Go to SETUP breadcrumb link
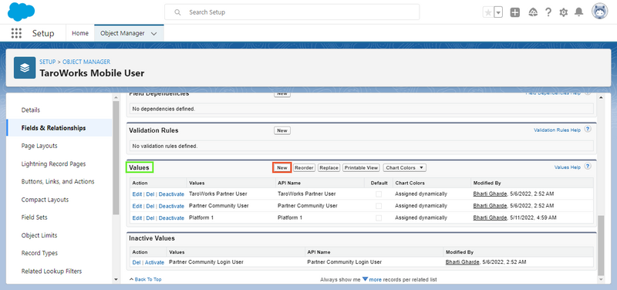 click(x=47, y=62)
